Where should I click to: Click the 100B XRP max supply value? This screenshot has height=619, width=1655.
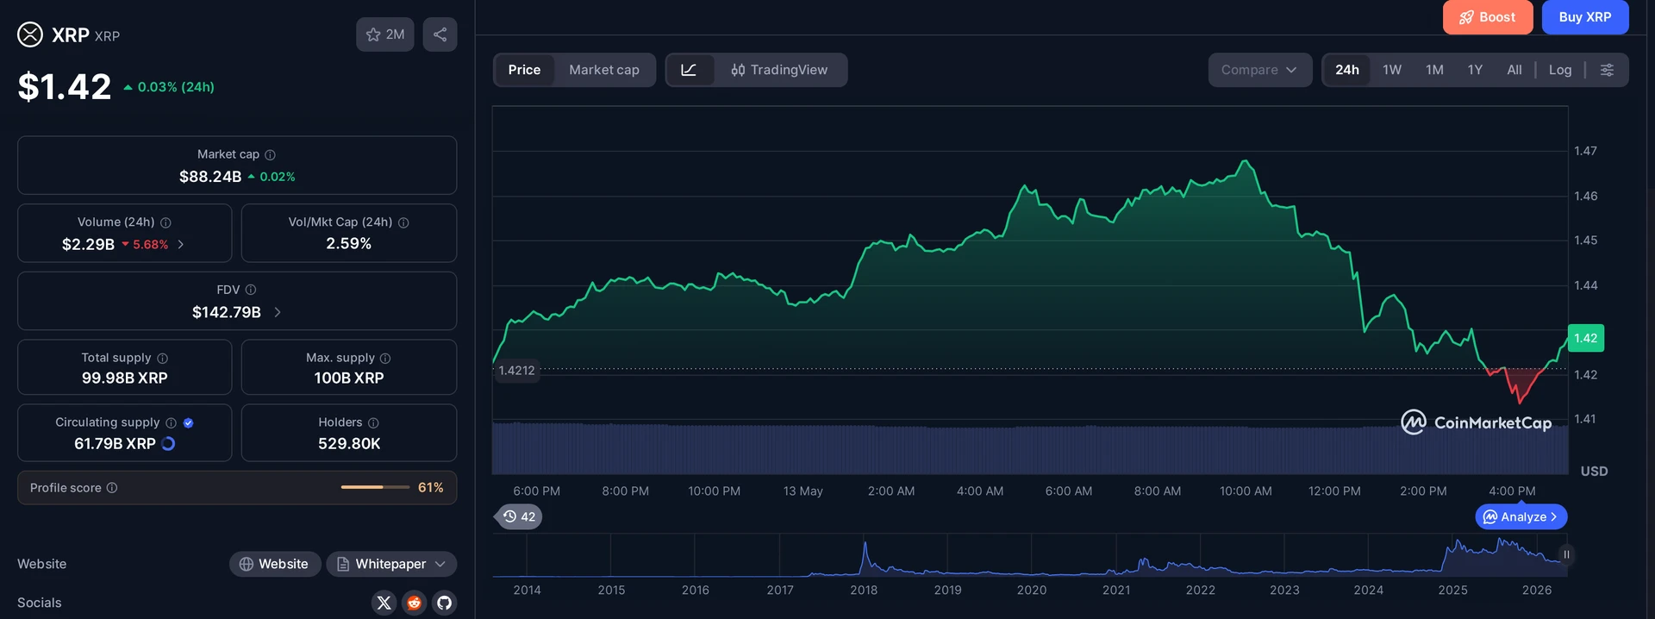tap(349, 378)
